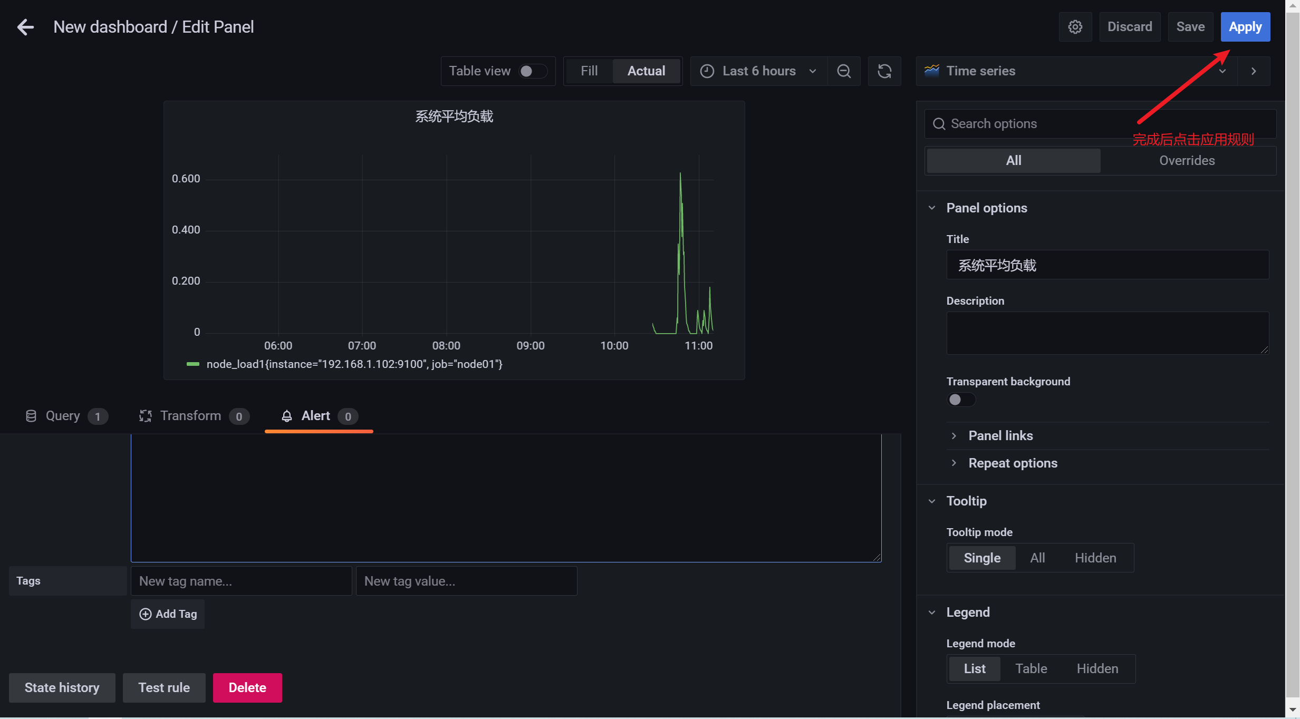Click the Test rule button
This screenshot has width=1300, height=719.
[x=164, y=688]
